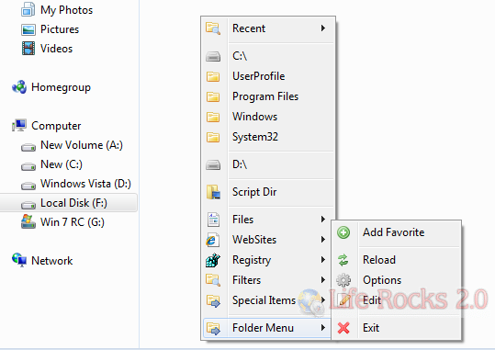The image size is (495, 350).
Task: Click the D:\ drive icon in menu
Action: pyautogui.click(x=213, y=164)
